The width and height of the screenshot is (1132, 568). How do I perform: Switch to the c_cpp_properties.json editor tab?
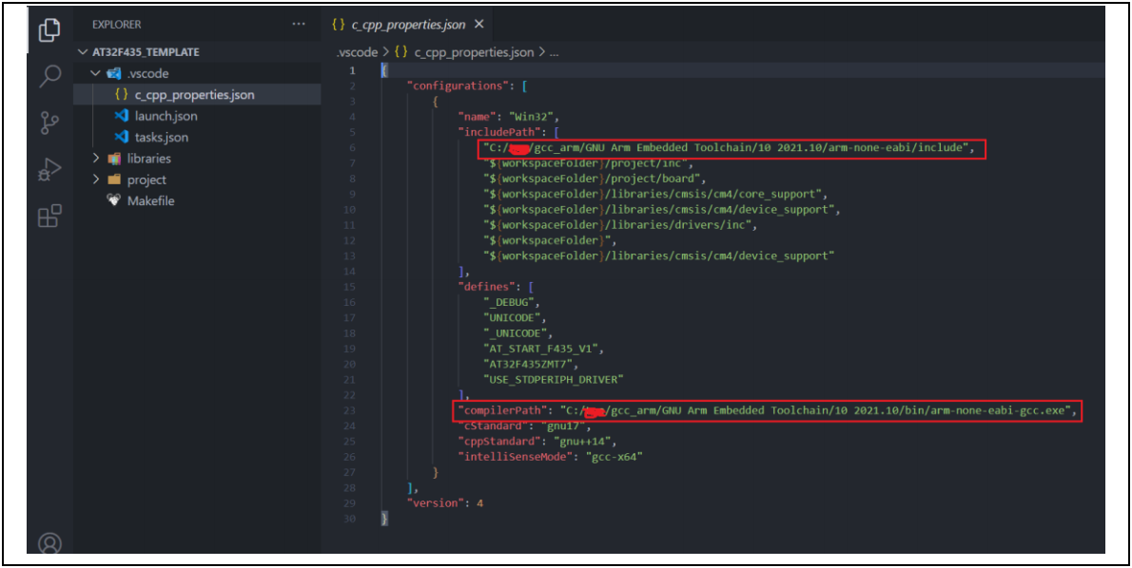[408, 25]
